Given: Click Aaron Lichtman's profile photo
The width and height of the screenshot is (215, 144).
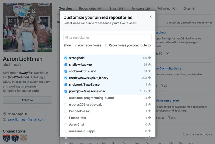Looking at the screenshot, I should (x=28, y=27).
